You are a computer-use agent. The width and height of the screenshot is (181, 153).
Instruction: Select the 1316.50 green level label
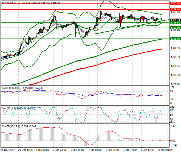175,23
